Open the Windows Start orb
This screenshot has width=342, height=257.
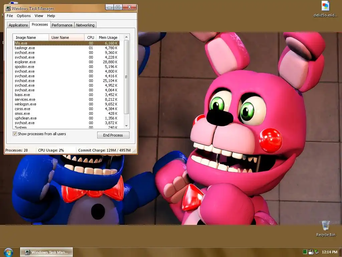point(8,252)
